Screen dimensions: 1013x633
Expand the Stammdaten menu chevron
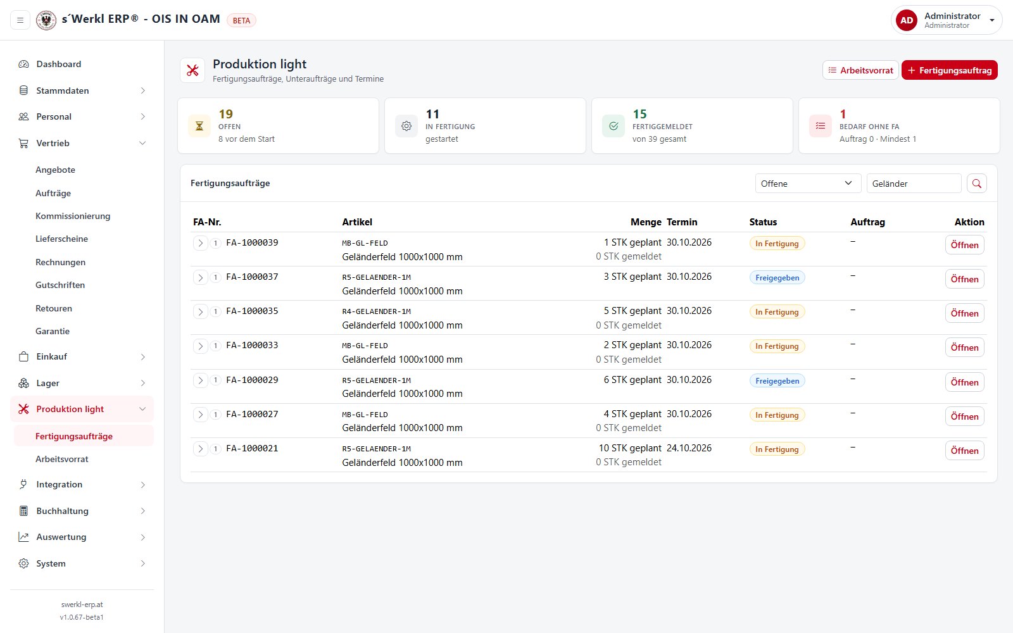point(142,91)
